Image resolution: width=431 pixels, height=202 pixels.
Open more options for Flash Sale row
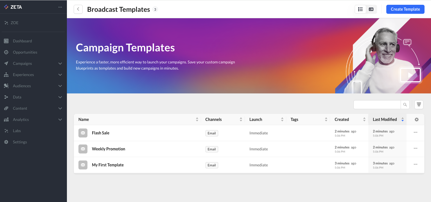pos(415,132)
